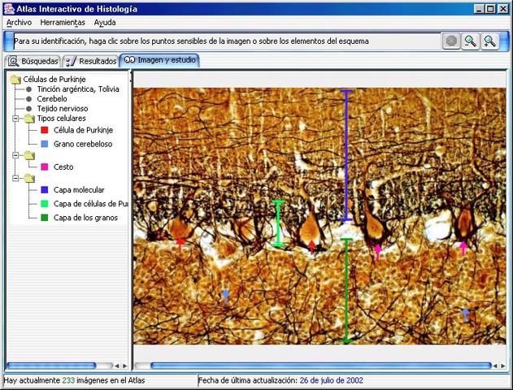Click the Atlas application title bar icon
This screenshot has width=513, height=390.
(x=9, y=9)
